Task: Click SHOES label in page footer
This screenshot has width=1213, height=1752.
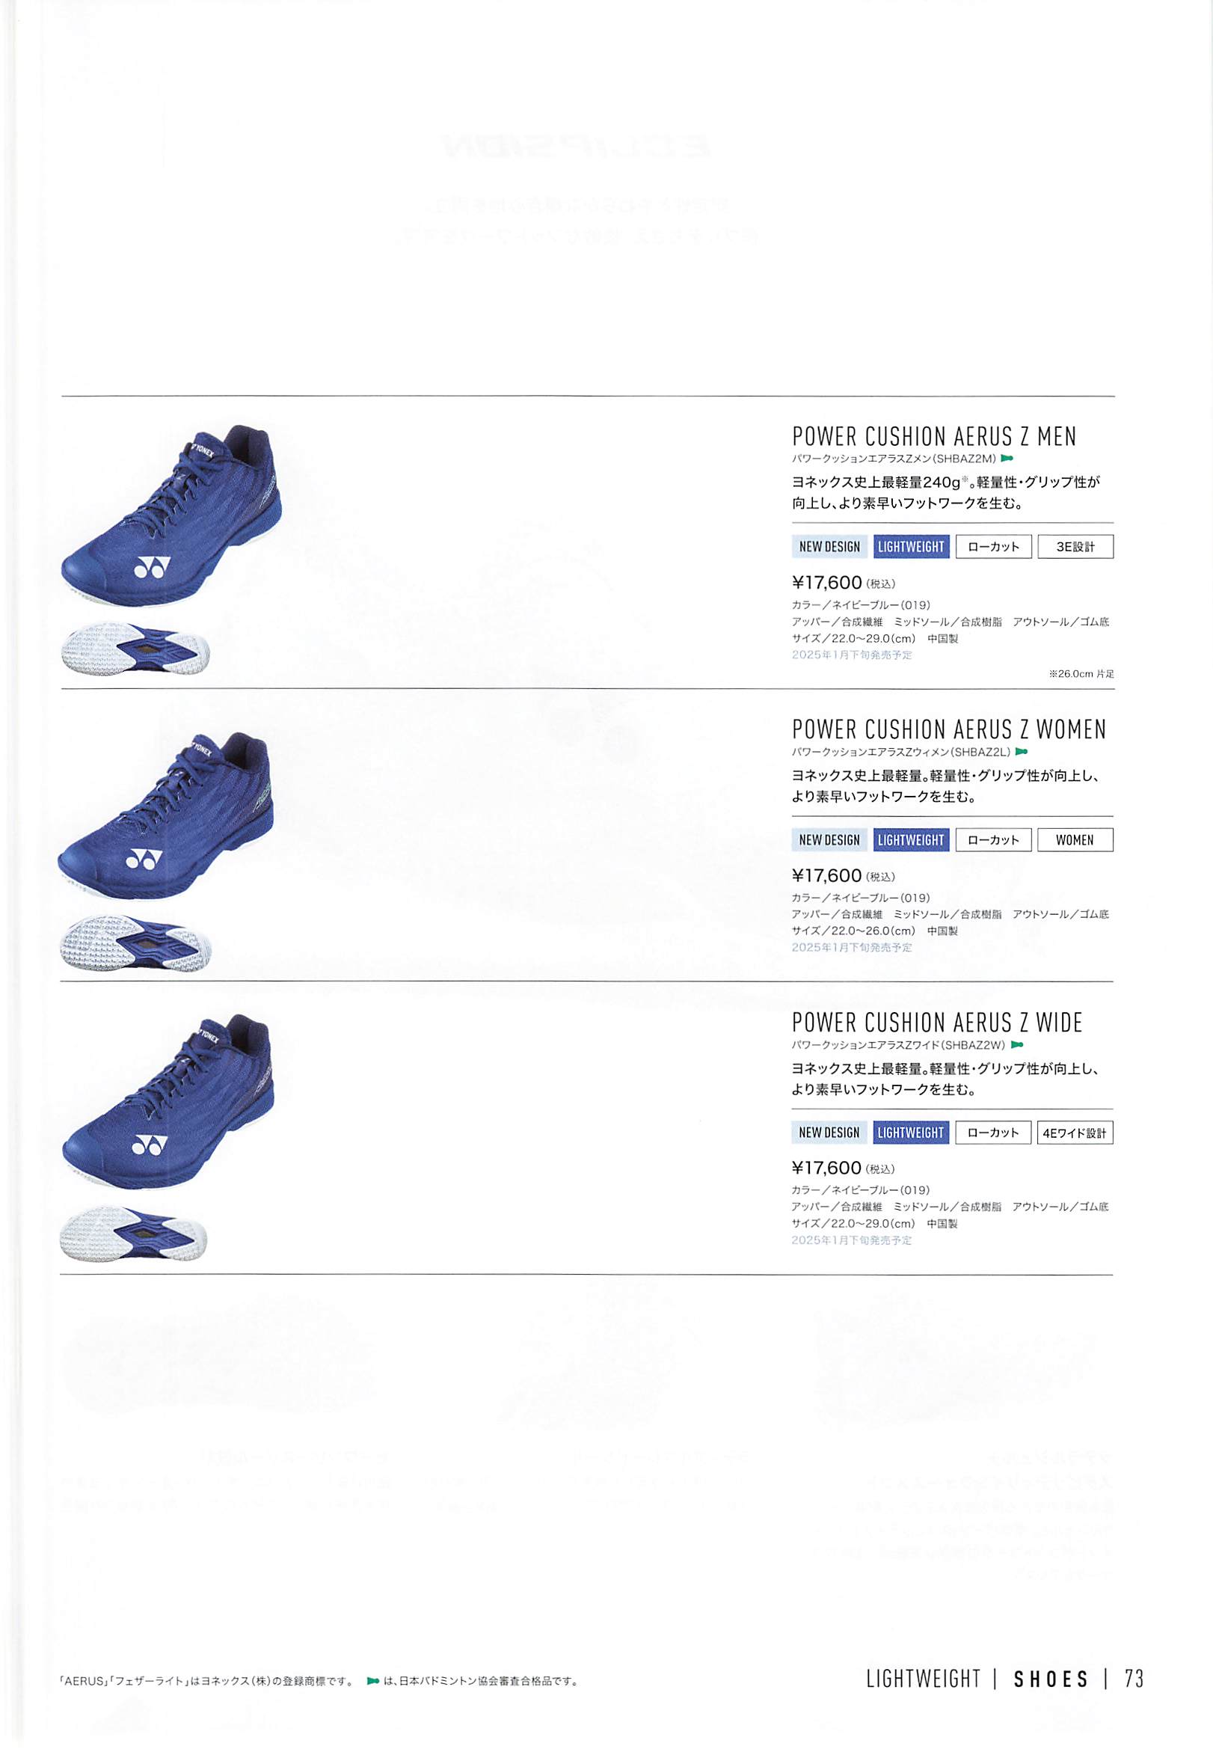Action: (1051, 1678)
